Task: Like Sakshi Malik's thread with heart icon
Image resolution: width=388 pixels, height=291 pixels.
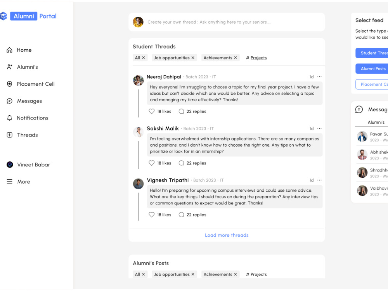Action: (x=151, y=163)
